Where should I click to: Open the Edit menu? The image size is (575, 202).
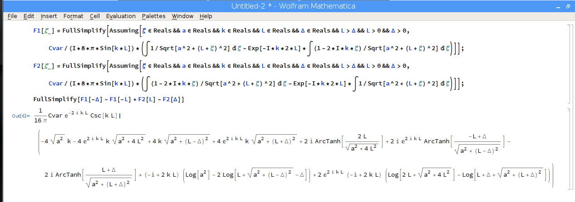click(29, 16)
